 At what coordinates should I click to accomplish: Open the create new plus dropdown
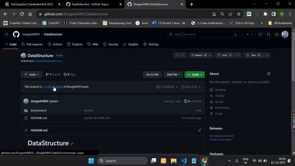(250, 34)
